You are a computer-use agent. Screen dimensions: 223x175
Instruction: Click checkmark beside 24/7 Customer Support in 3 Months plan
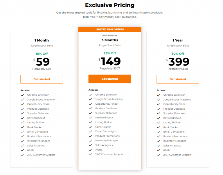[x=91, y=154]
